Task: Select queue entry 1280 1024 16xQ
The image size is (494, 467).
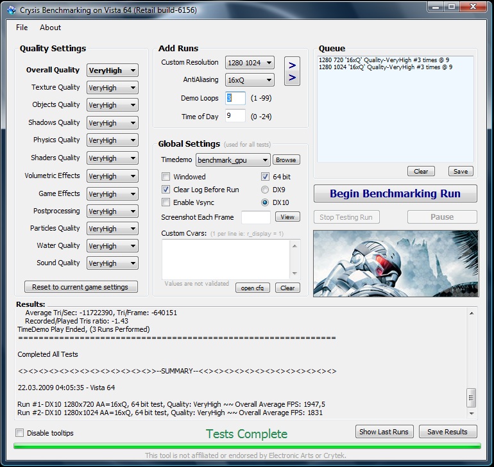Action: click(x=386, y=67)
